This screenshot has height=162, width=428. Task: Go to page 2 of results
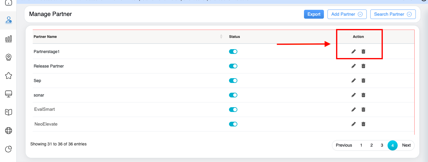tap(371, 145)
